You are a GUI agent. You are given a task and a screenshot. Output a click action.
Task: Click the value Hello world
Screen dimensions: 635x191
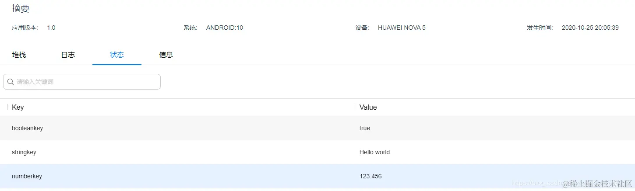click(374, 152)
